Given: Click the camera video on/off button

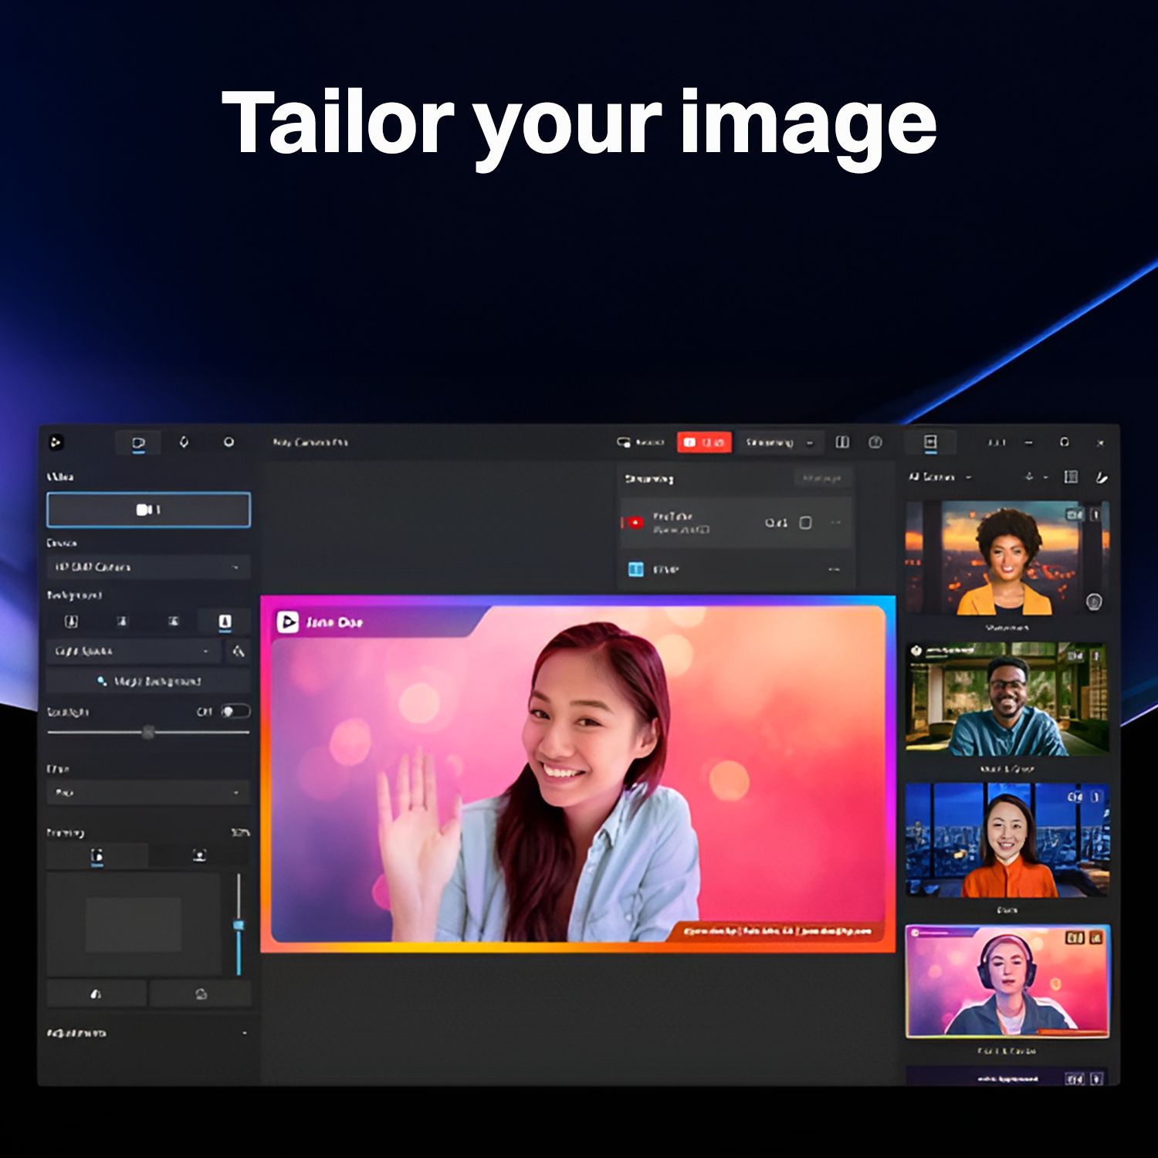Looking at the screenshot, I should tap(148, 510).
